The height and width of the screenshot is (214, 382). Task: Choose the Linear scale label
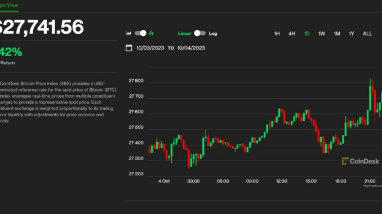pos(184,34)
